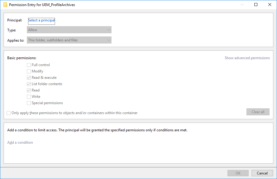Tick the Special permissions checkbox
Image resolution: width=277 pixels, height=179 pixels.
(x=29, y=103)
